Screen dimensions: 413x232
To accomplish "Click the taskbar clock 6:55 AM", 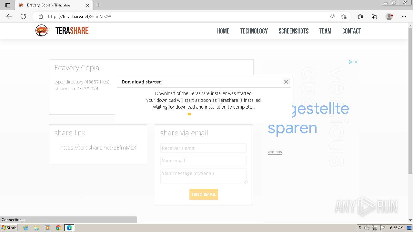I will [397, 228].
